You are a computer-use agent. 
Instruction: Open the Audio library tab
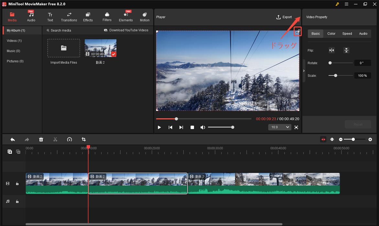click(x=31, y=17)
